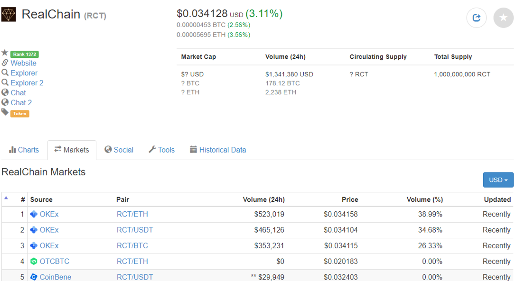This screenshot has width=516, height=281.
Task: Select the Markets tab
Action: pos(72,150)
